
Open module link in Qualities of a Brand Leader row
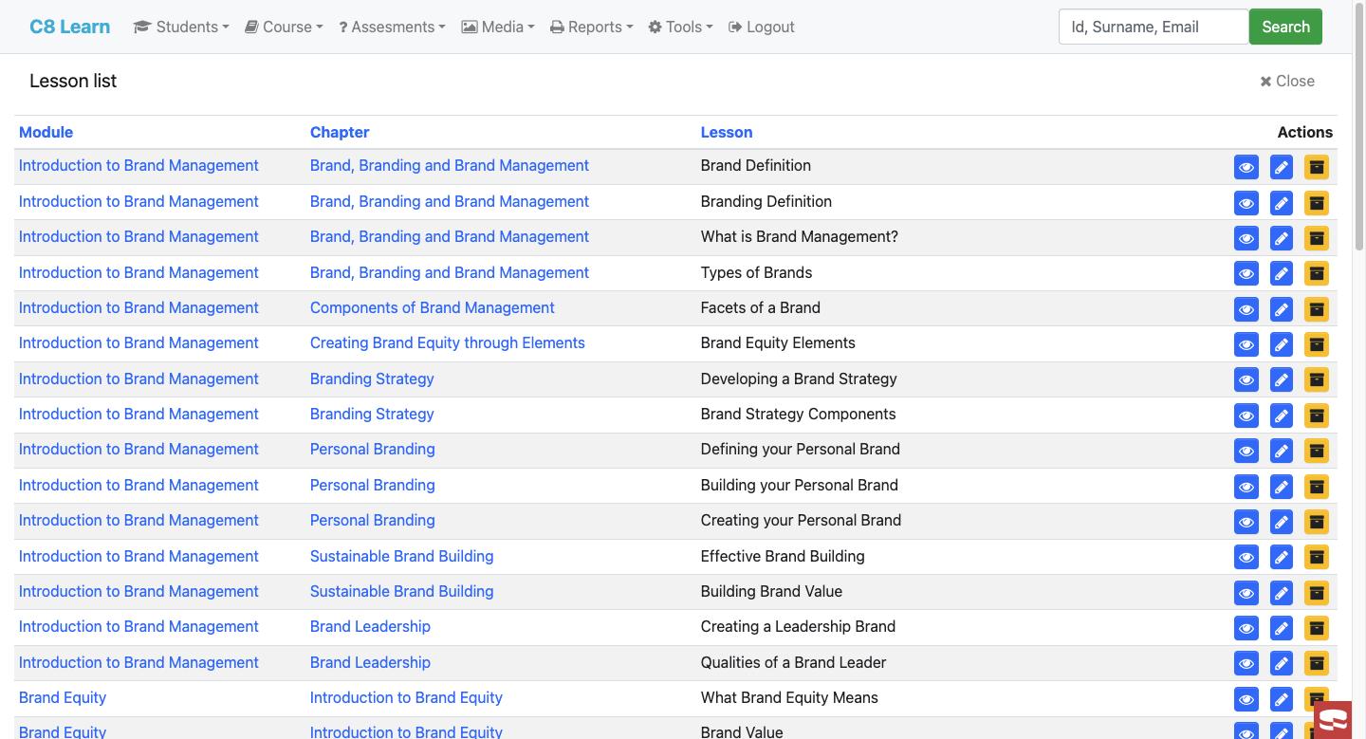pos(138,662)
